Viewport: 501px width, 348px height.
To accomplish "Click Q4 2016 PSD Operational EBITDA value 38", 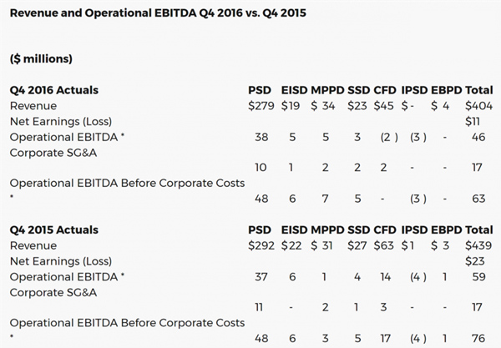I will coord(261,137).
